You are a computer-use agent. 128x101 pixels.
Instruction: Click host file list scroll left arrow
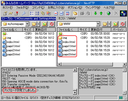pos(59,64)
